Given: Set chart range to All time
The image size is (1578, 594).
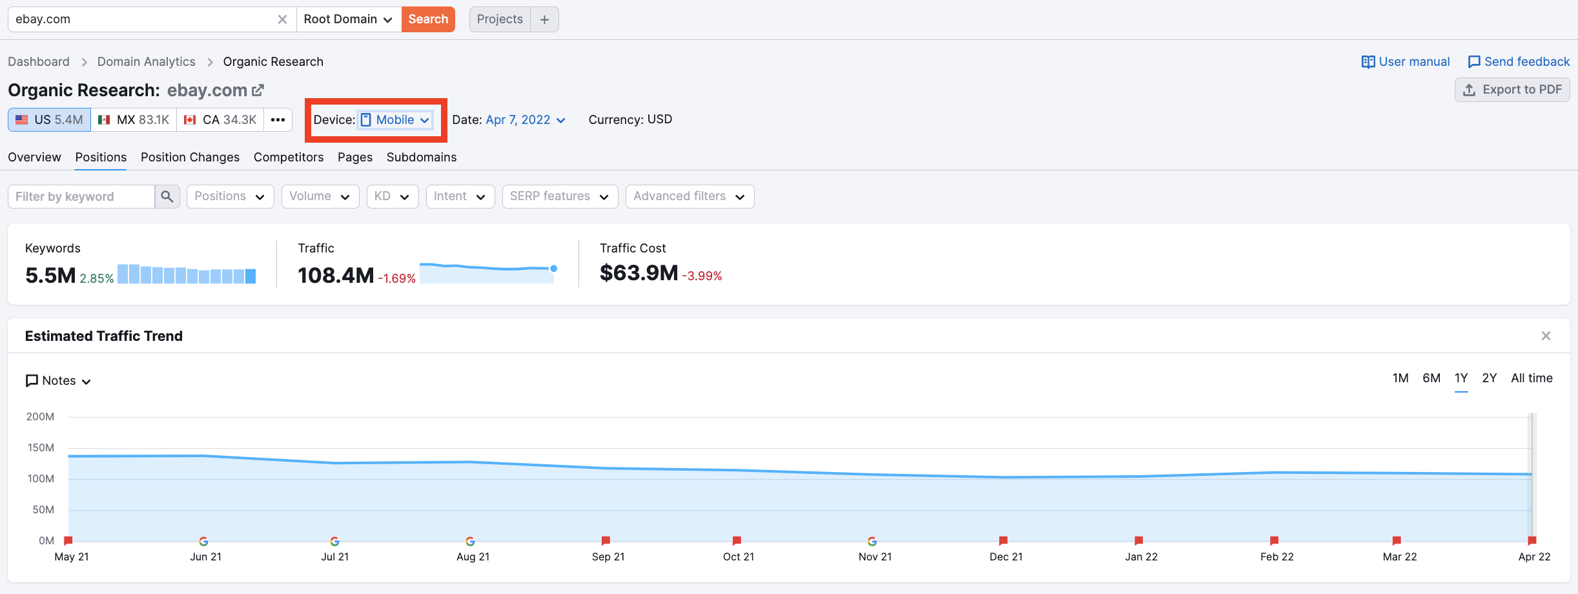Looking at the screenshot, I should click(x=1532, y=378).
